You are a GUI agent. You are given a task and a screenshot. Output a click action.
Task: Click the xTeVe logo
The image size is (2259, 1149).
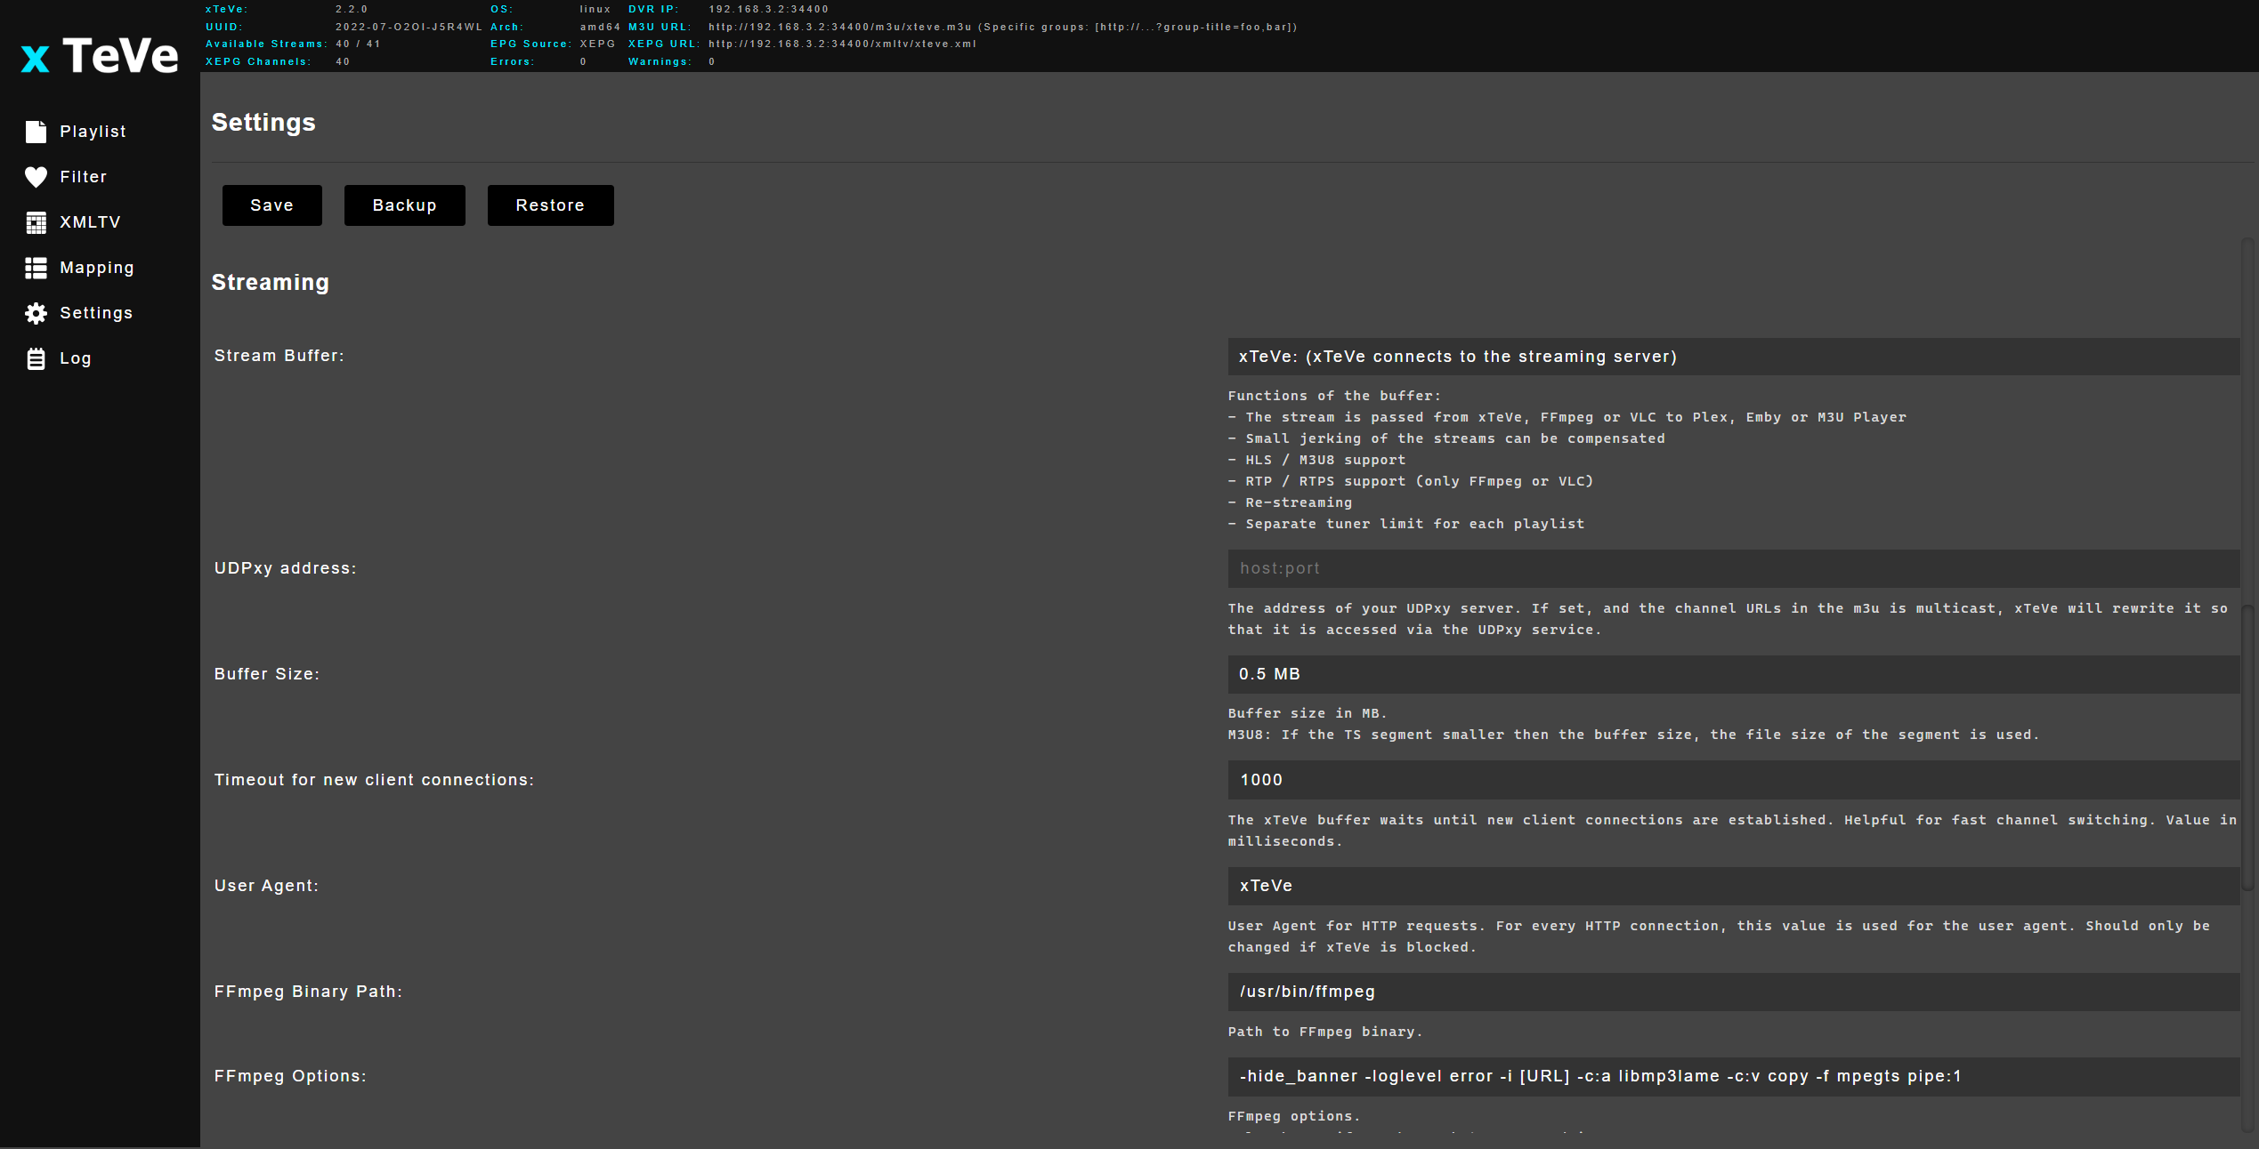100,56
